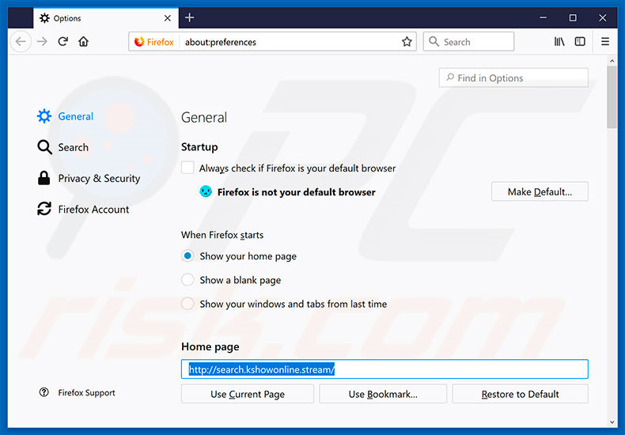Go forward using the forward arrow
The image size is (625, 435).
point(42,41)
